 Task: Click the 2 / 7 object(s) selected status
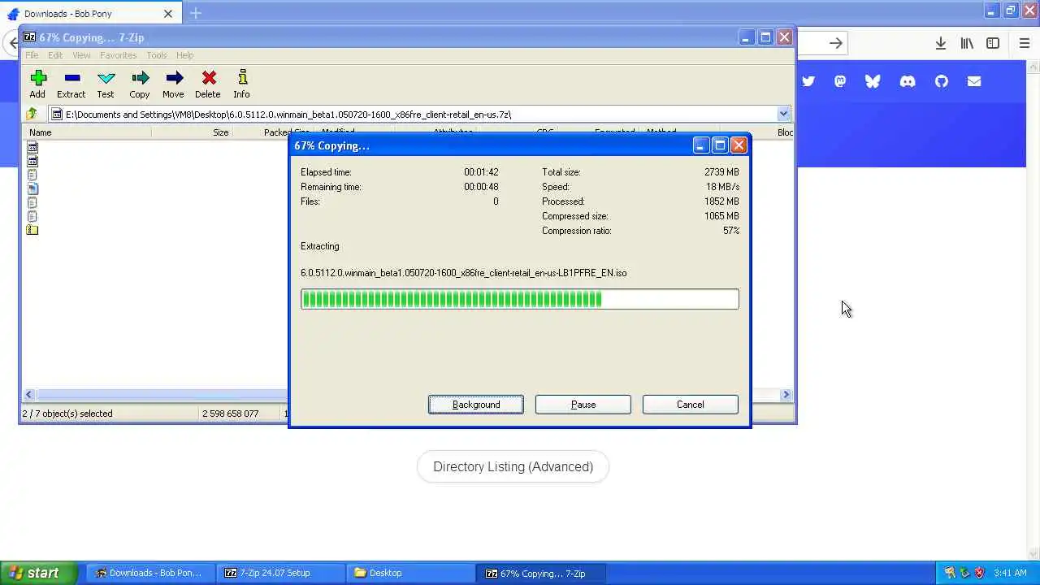click(67, 414)
